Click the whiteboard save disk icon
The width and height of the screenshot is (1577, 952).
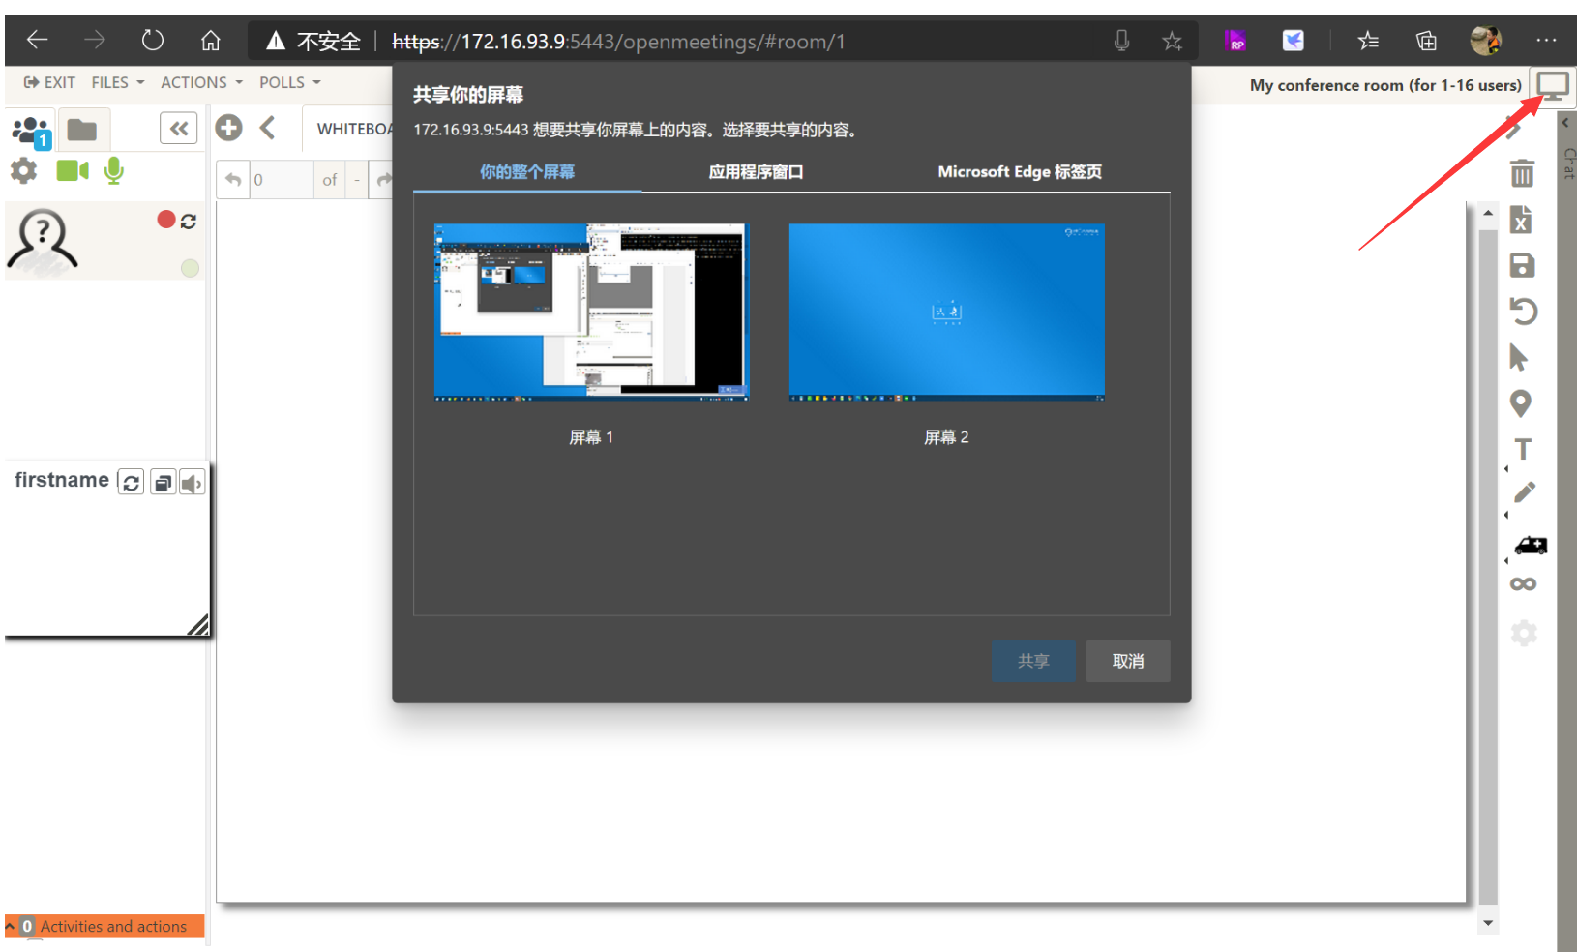[x=1522, y=265]
